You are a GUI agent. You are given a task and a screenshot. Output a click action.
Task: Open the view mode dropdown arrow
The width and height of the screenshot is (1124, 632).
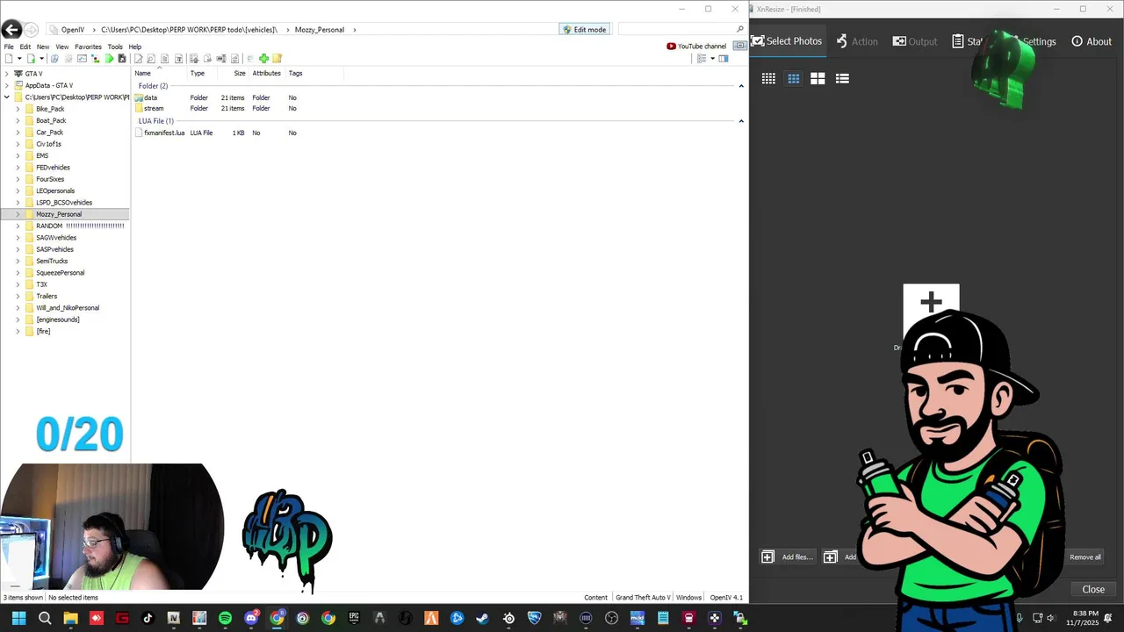tap(712, 59)
